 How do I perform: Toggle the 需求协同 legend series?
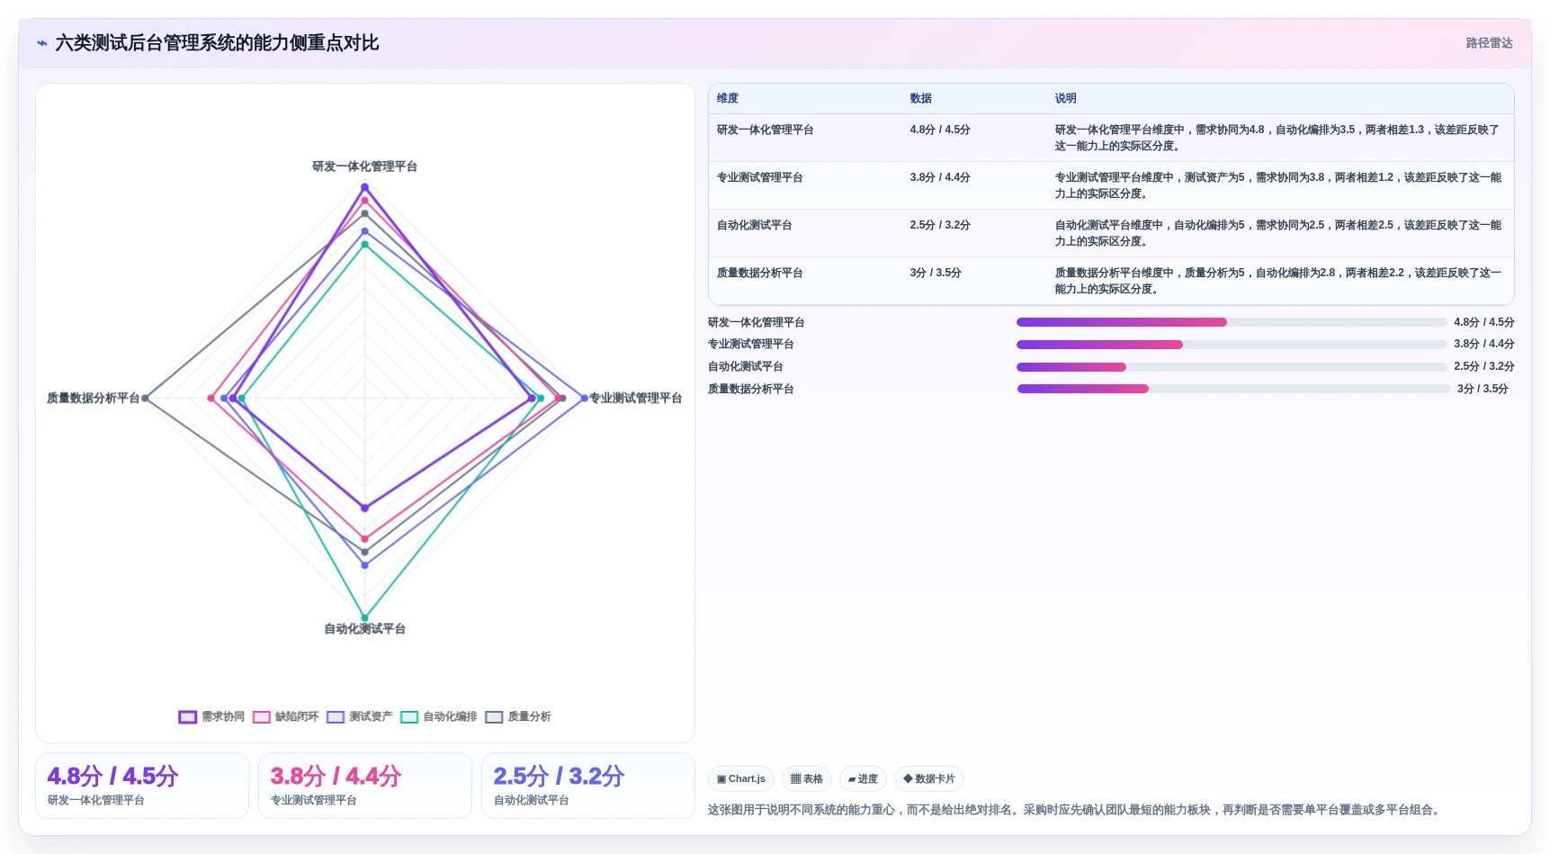tap(211, 716)
